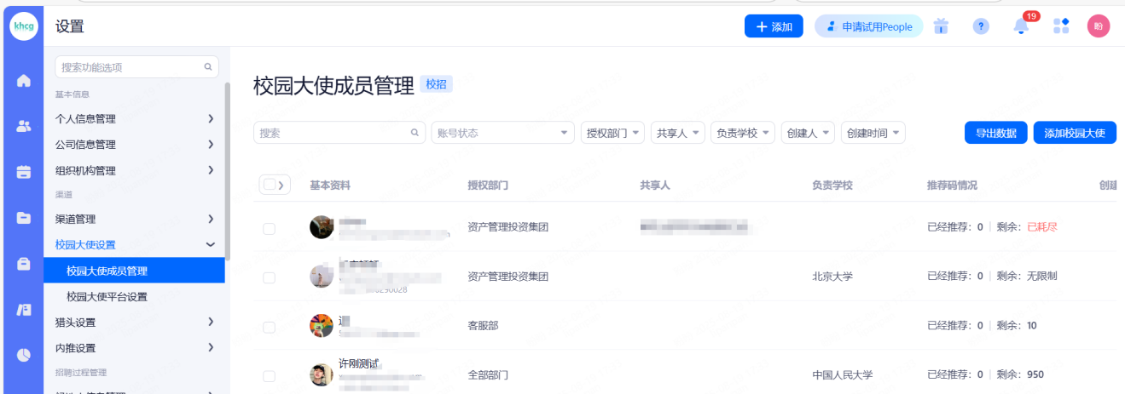Expand the 授权部门 filter dropdown

[612, 133]
